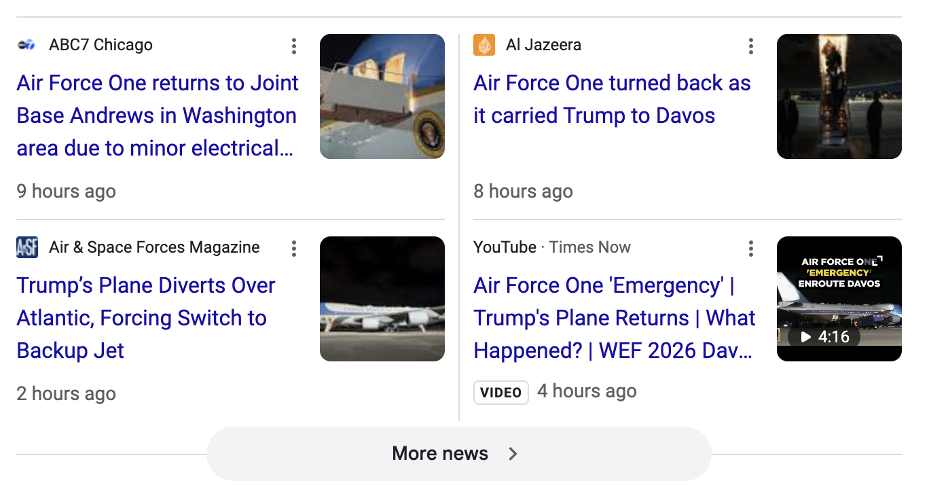Image resolution: width=948 pixels, height=485 pixels.
Task: Click the VIDEO label badge
Action: [x=500, y=392]
